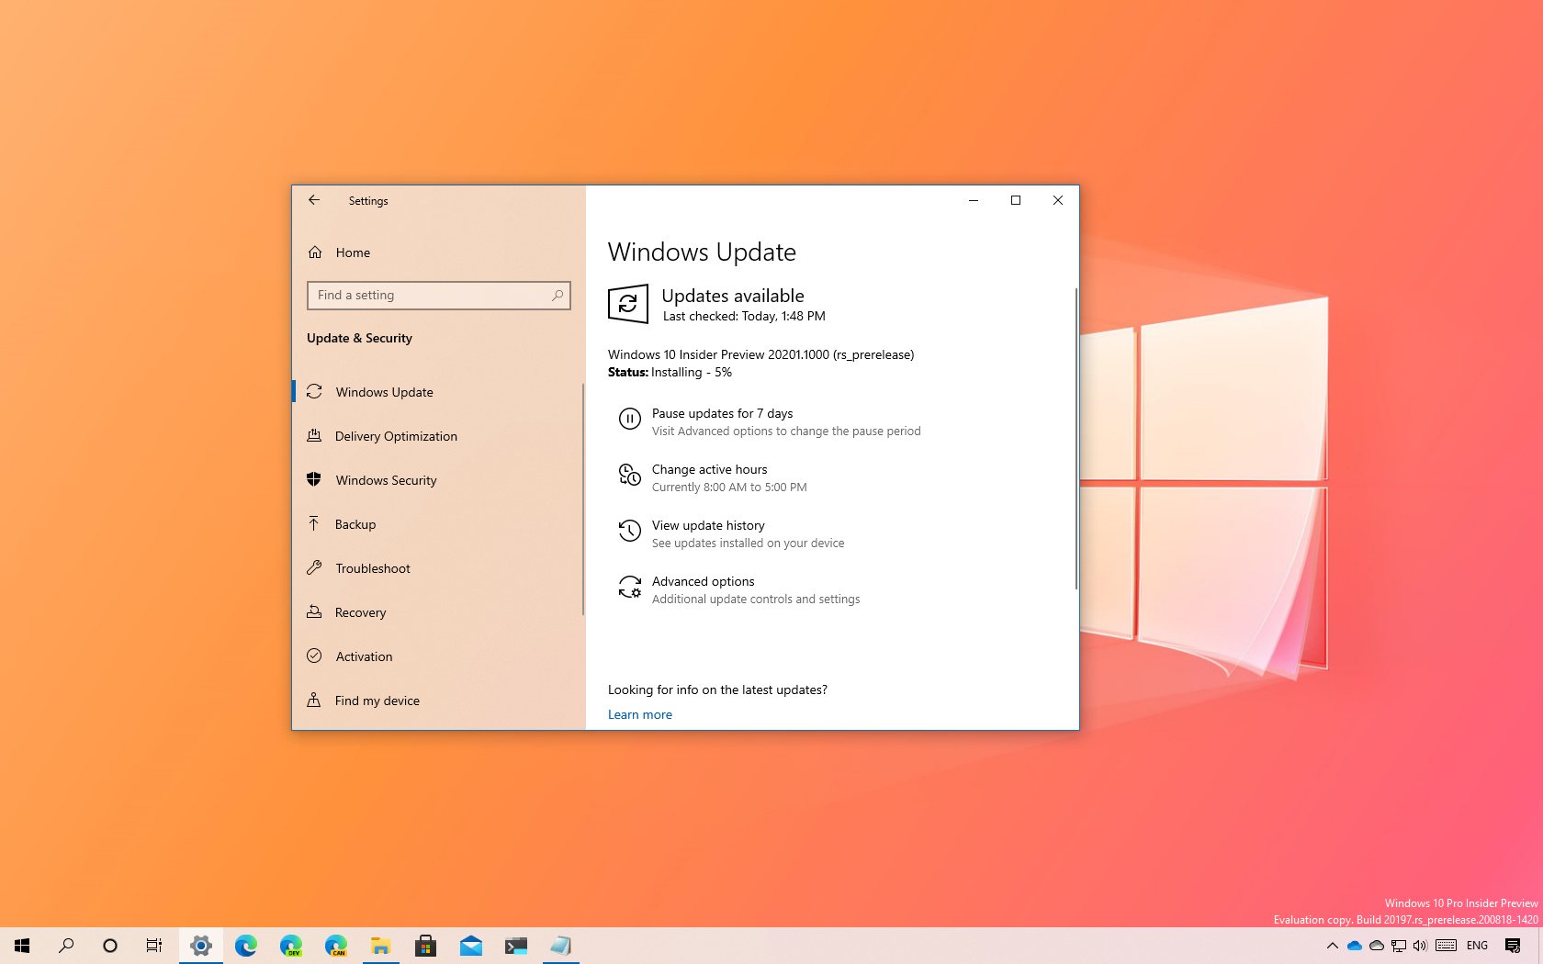Viewport: 1543px width, 964px height.
Task: Show hidden system tray icons
Action: pyautogui.click(x=1332, y=946)
